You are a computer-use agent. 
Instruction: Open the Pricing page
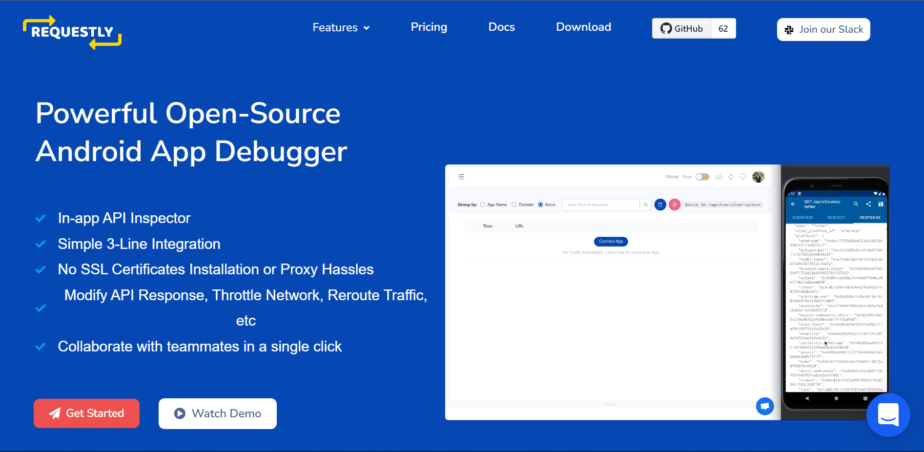(429, 27)
